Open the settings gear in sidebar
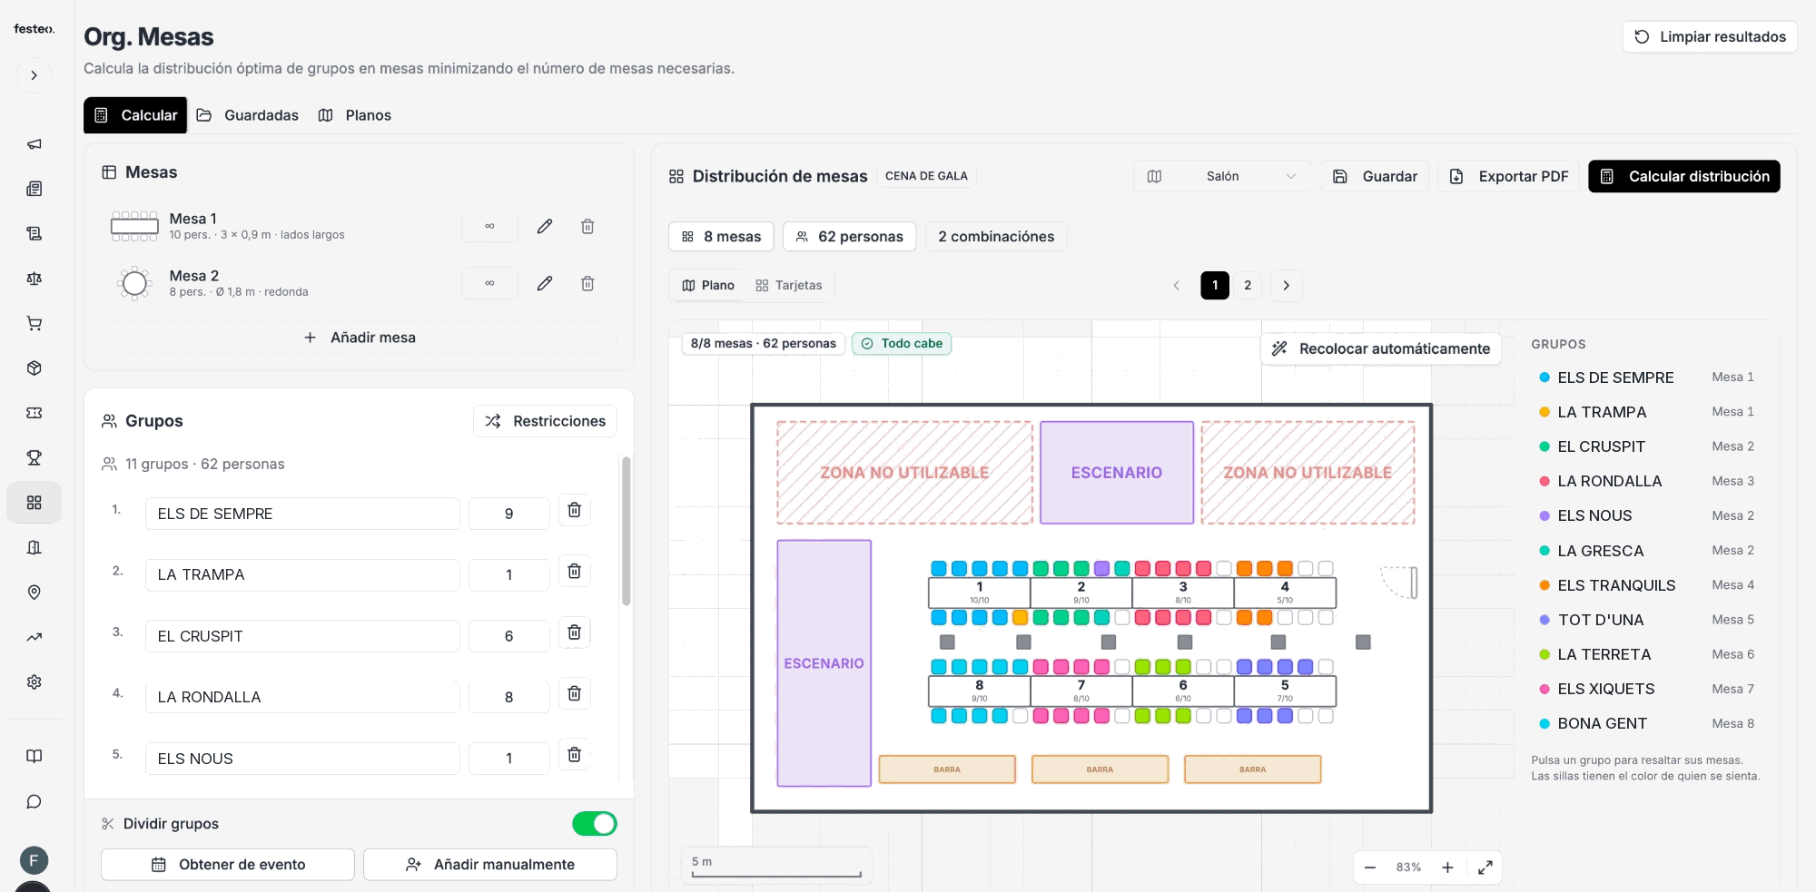This screenshot has width=1816, height=892. [35, 681]
